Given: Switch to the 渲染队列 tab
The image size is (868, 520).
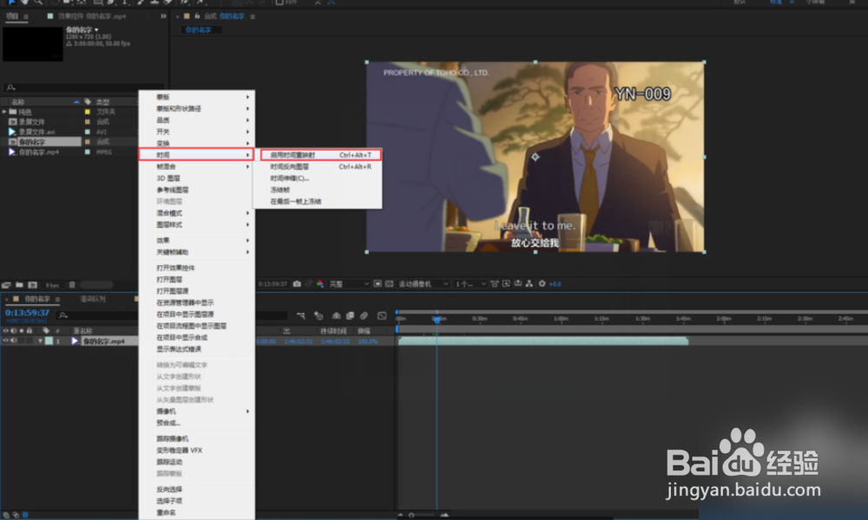Looking at the screenshot, I should point(93,299).
